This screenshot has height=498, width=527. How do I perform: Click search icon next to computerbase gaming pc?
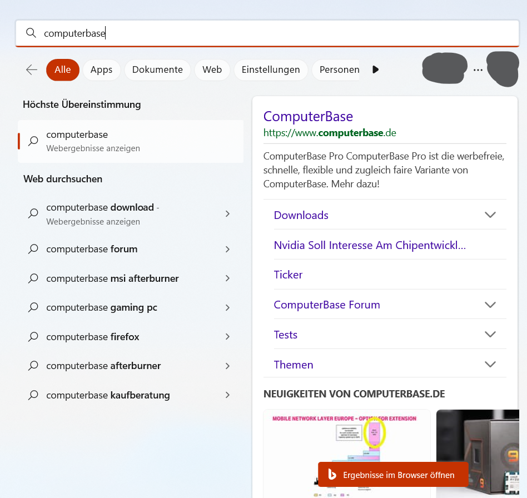click(x=33, y=307)
